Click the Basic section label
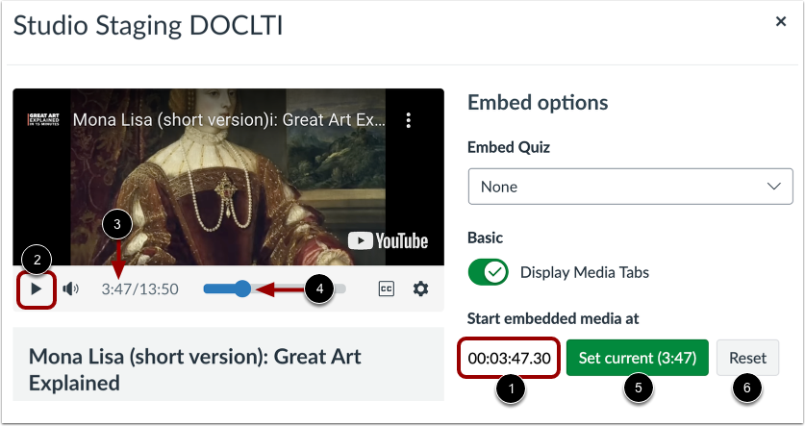 click(485, 238)
